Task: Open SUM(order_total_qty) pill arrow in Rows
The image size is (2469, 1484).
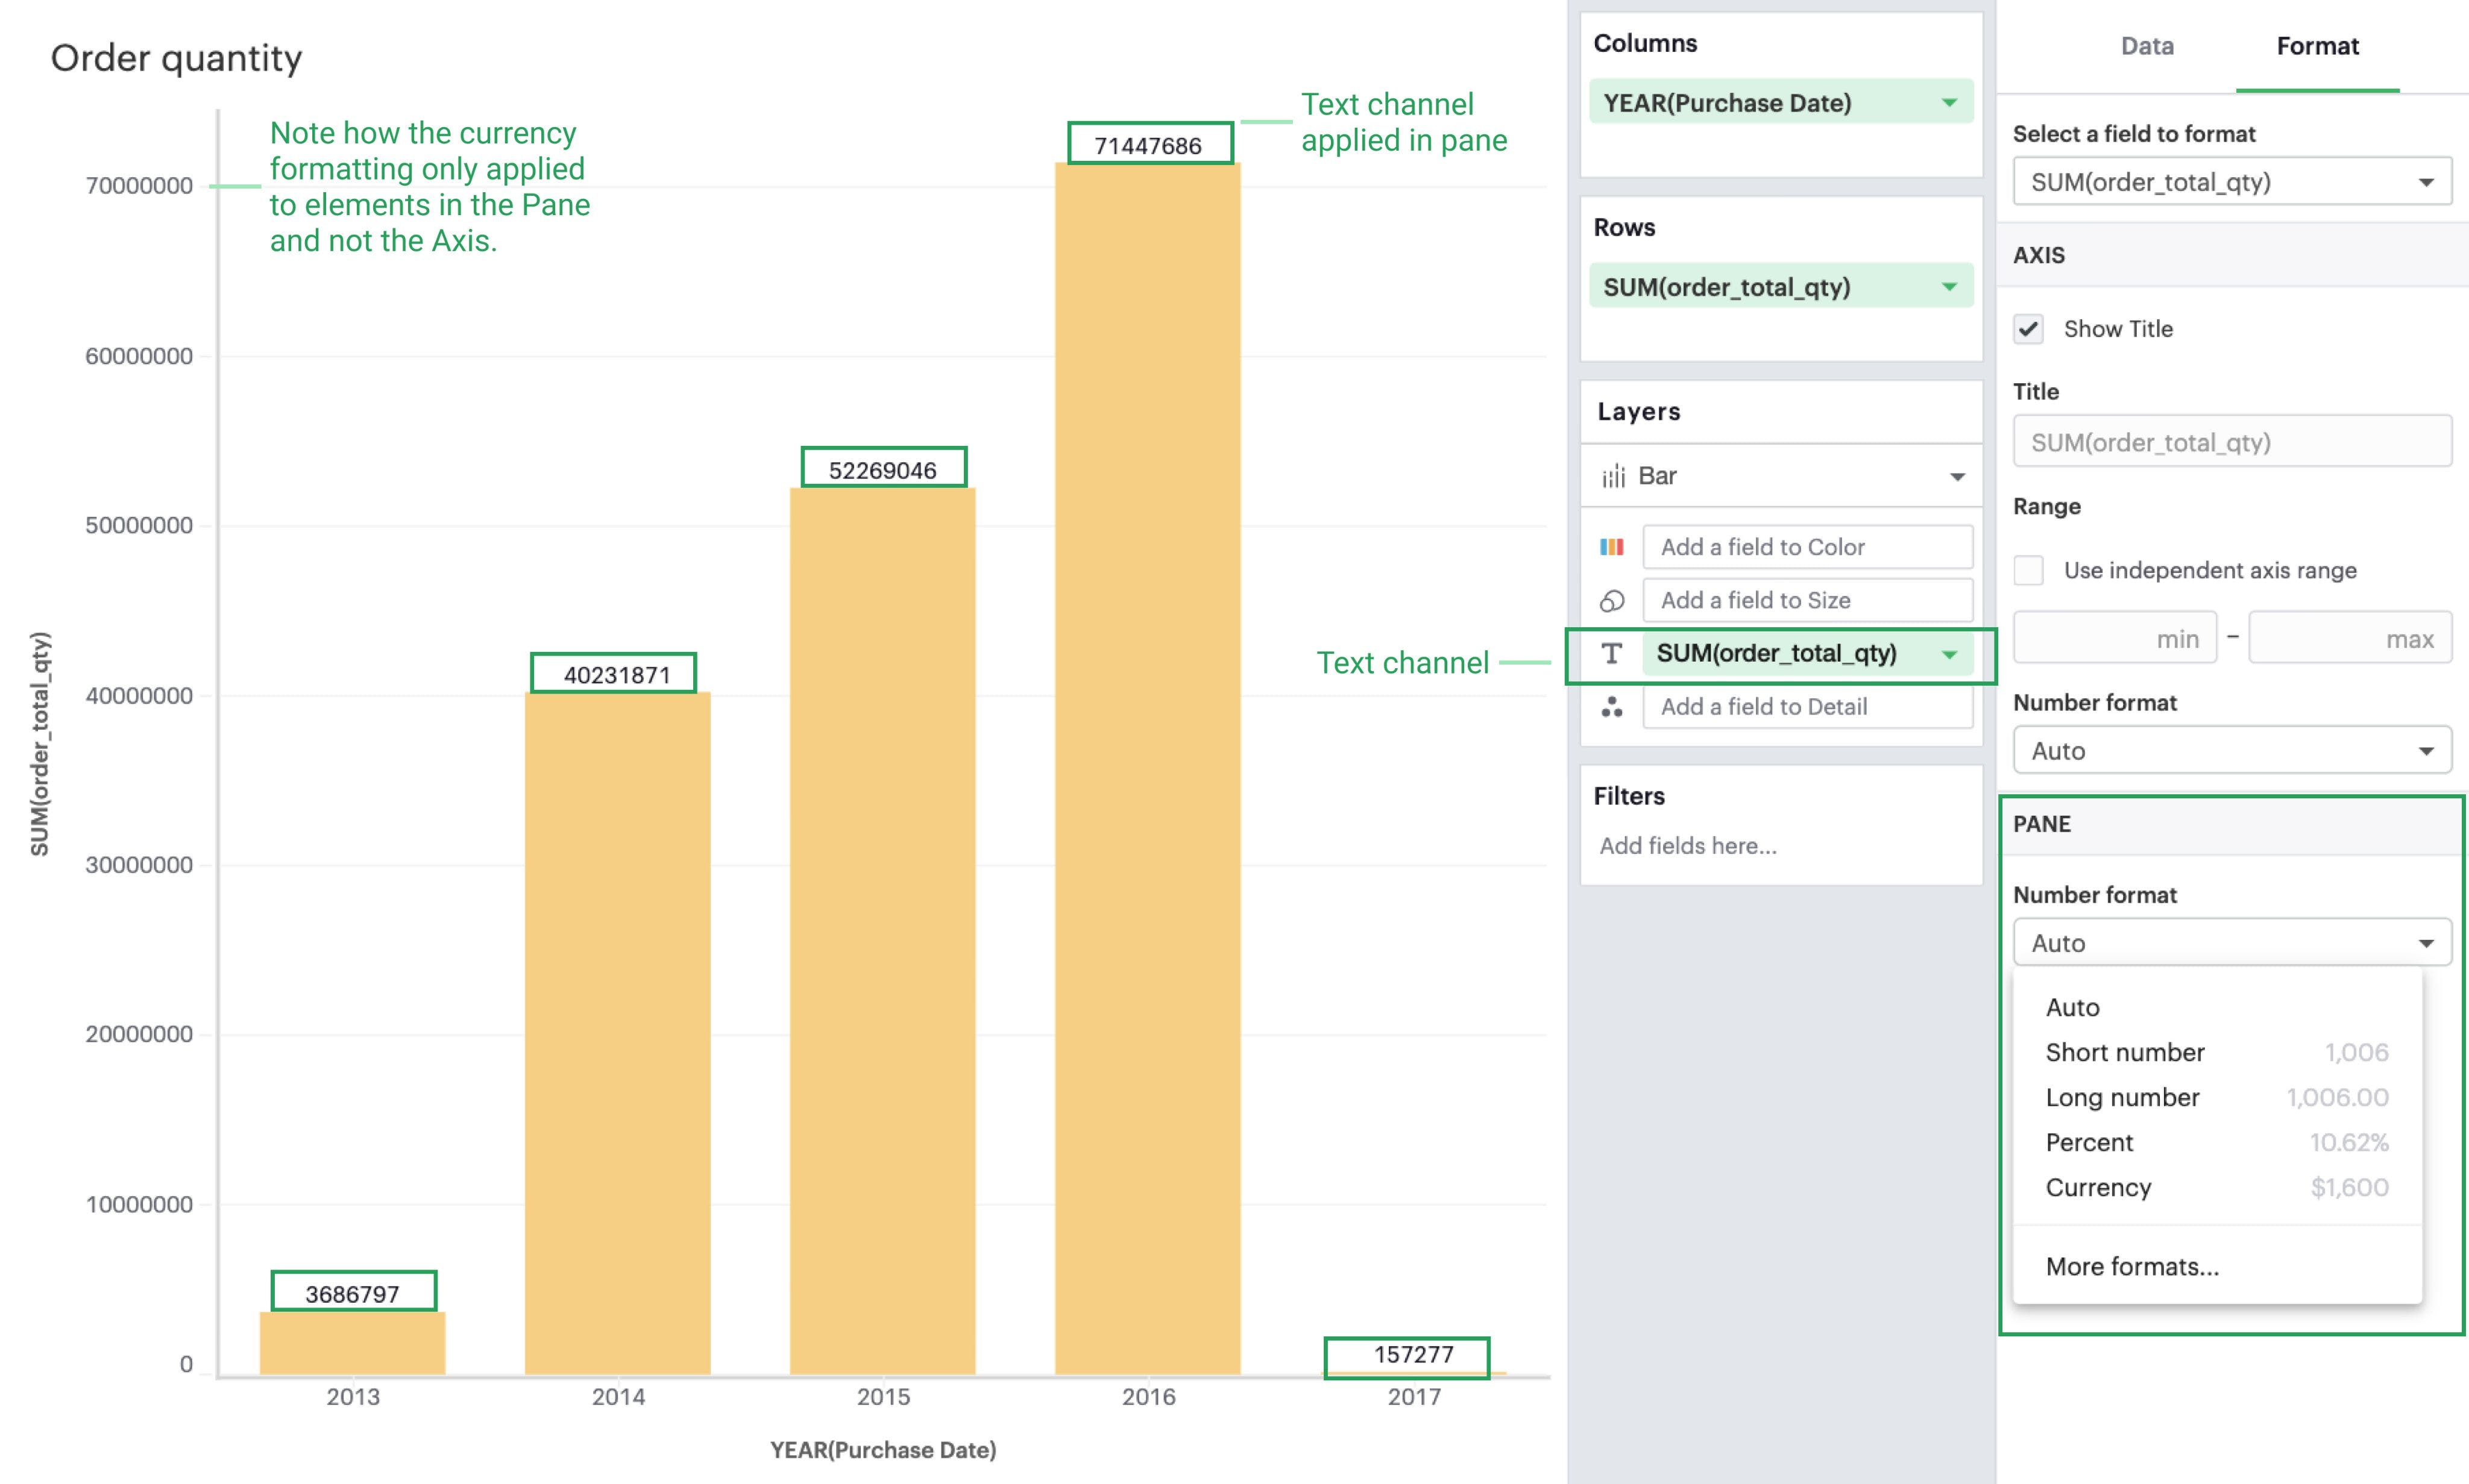Action: click(x=1949, y=287)
